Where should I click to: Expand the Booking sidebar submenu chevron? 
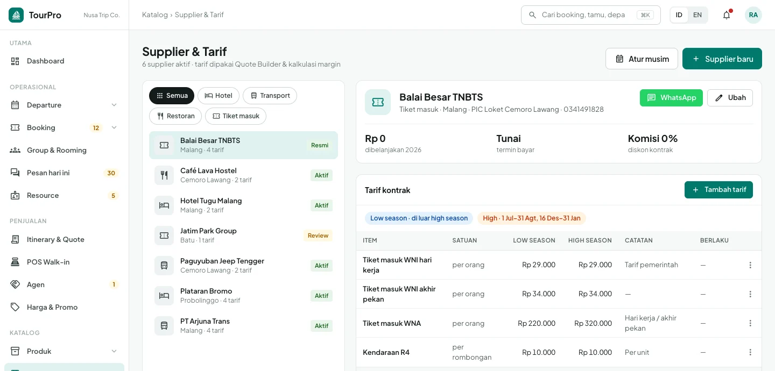point(114,128)
